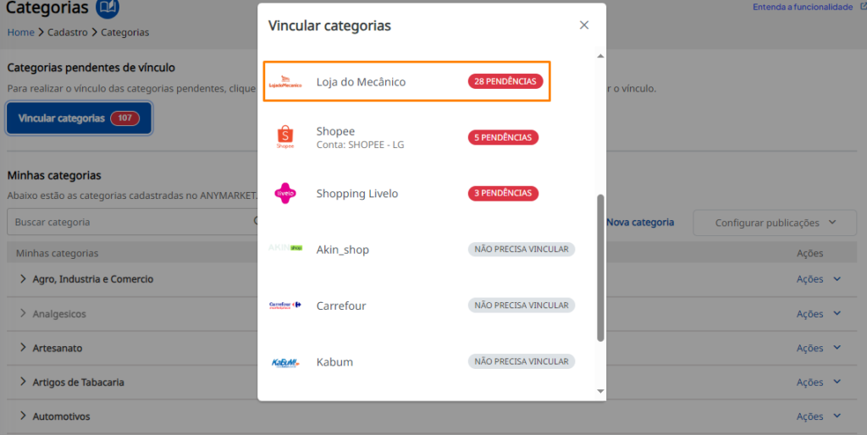Click the Loja do Mecânico logo icon
867x435 pixels.
point(285,82)
